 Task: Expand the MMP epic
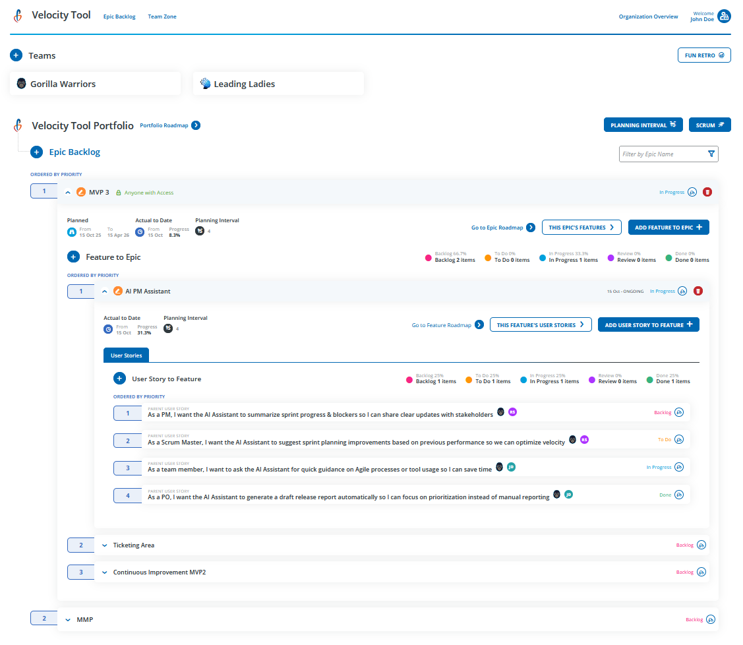[x=67, y=619]
